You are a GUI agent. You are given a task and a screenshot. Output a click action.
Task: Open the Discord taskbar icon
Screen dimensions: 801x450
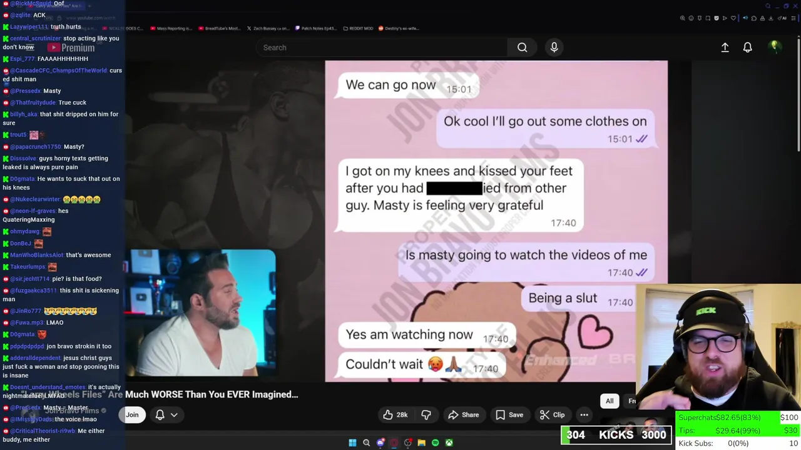click(x=380, y=442)
